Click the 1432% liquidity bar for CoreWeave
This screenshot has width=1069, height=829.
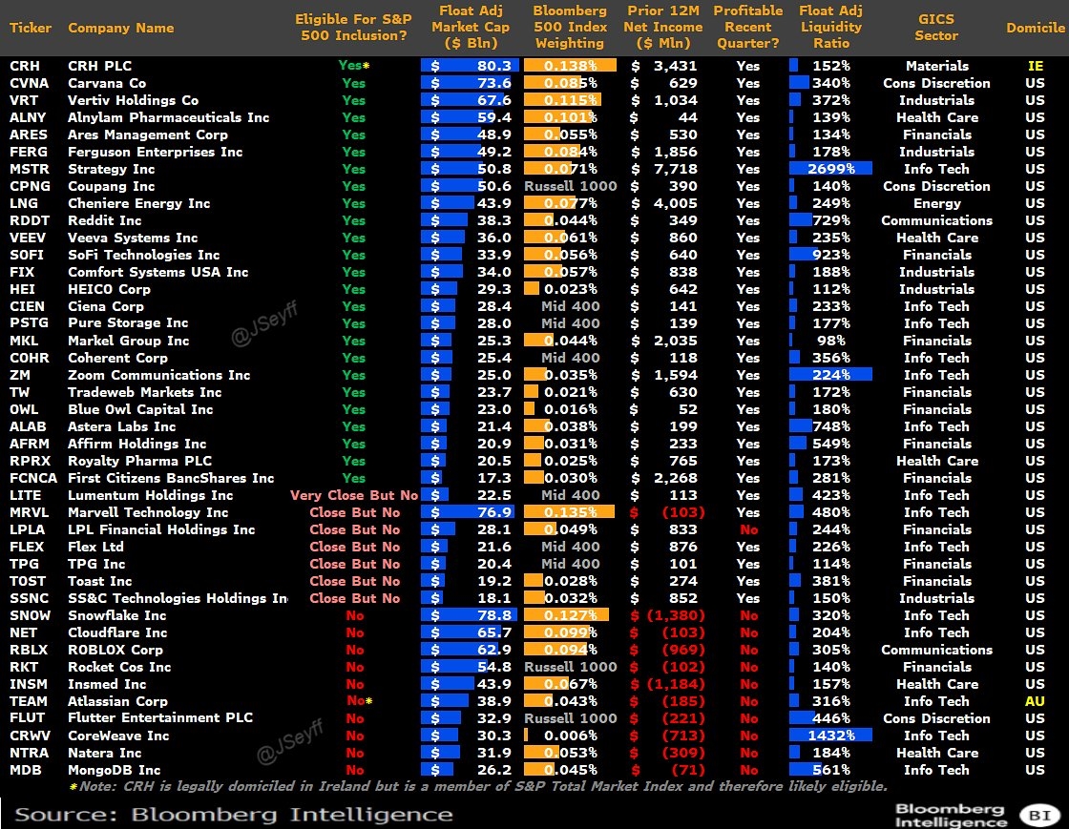pyautogui.click(x=829, y=736)
